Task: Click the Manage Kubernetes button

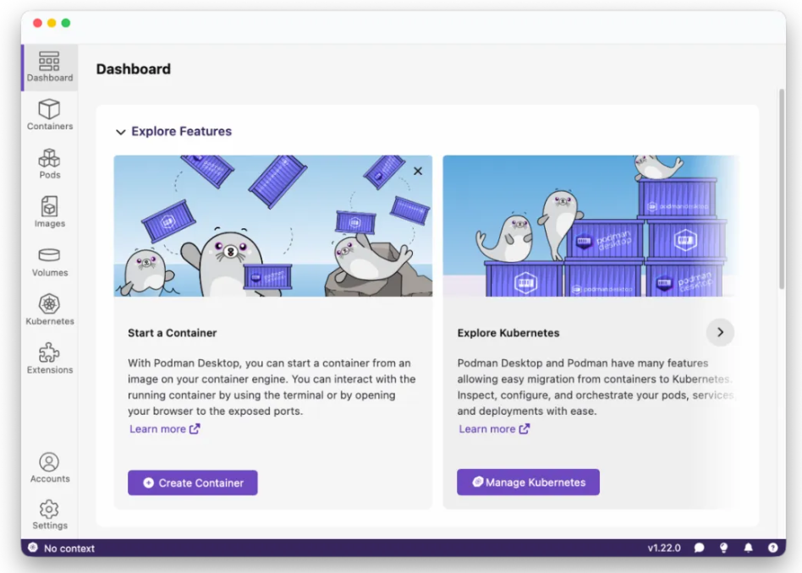Action: tap(528, 483)
